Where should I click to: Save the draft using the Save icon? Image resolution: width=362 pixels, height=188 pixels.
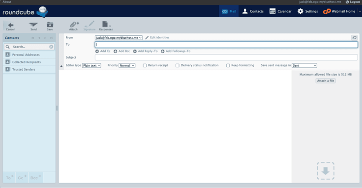[50, 26]
